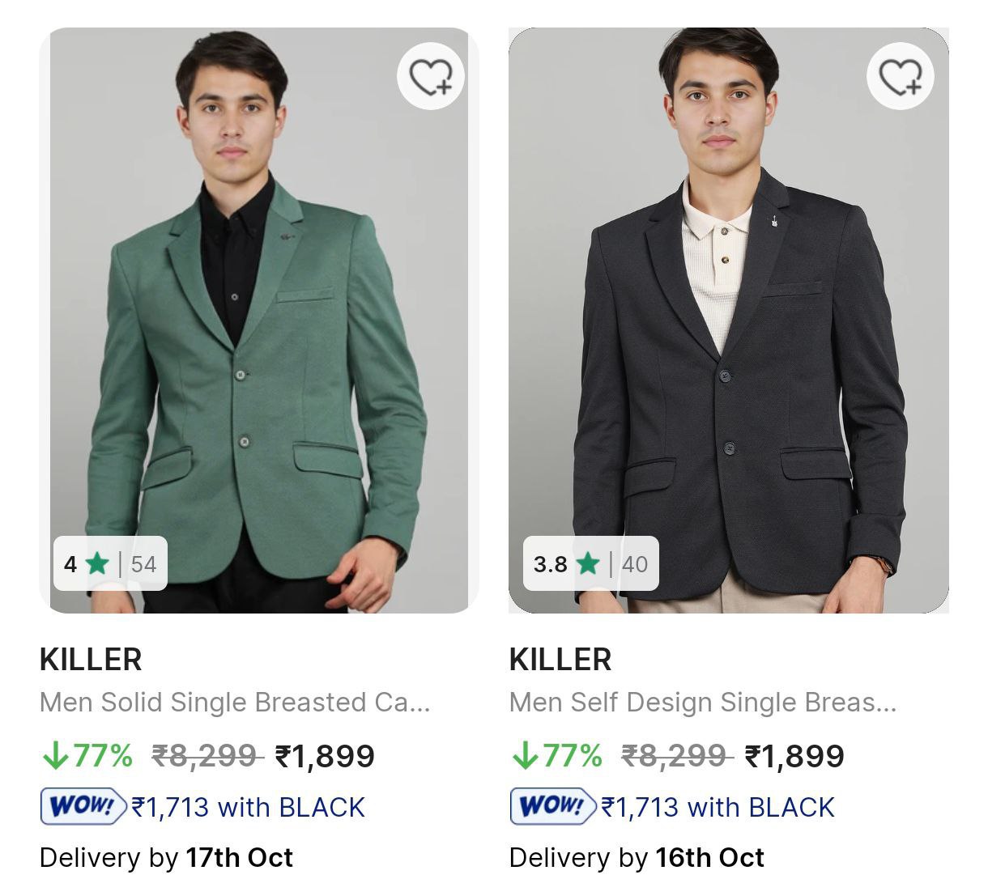Click Delivery by 16th Oct text

click(x=637, y=857)
